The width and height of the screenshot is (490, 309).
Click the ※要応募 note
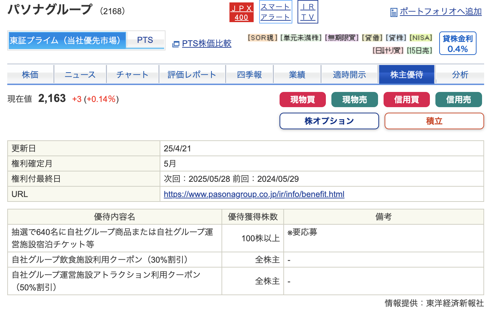point(302,232)
